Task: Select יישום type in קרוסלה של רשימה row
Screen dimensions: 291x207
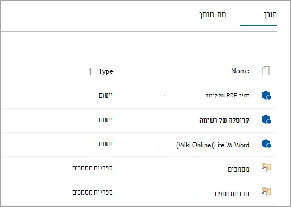Action: [106, 120]
